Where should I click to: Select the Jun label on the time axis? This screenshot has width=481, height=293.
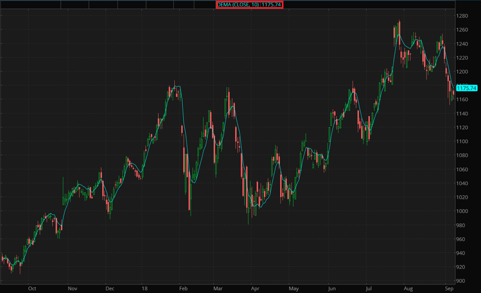click(x=332, y=288)
